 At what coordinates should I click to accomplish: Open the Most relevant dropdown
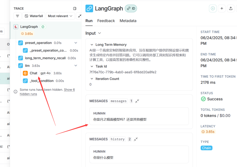60,16
